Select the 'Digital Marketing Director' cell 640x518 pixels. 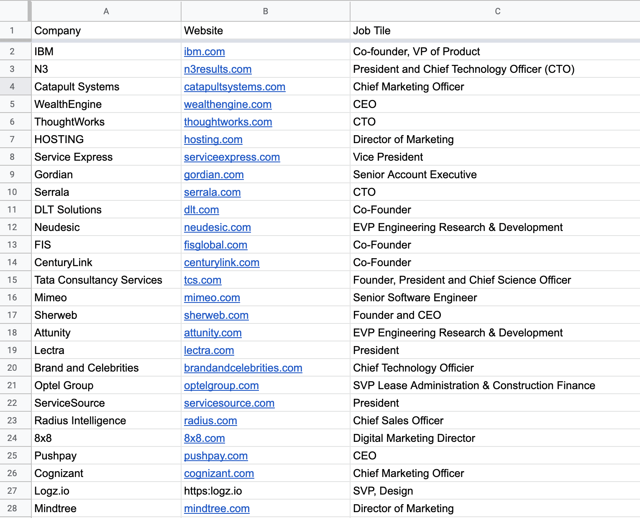pos(495,438)
